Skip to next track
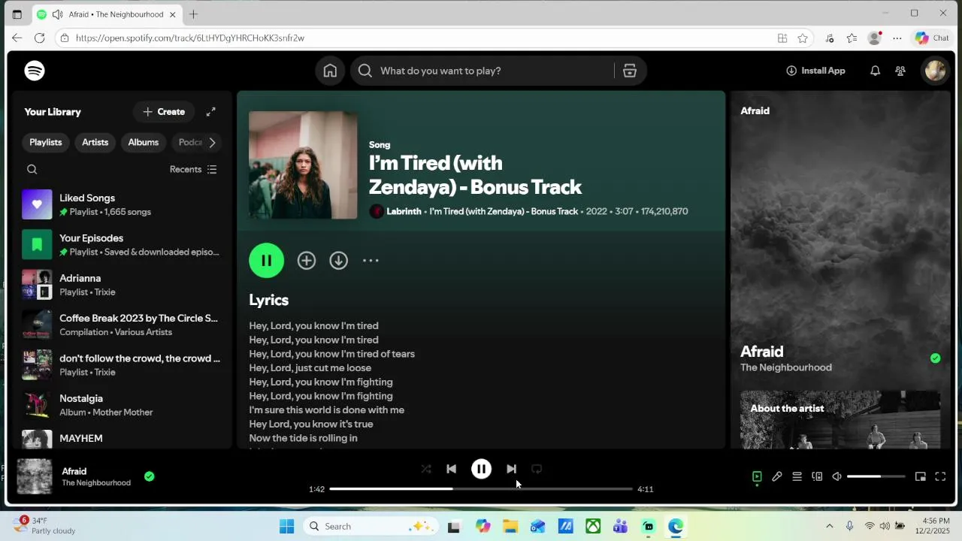 pos(511,469)
